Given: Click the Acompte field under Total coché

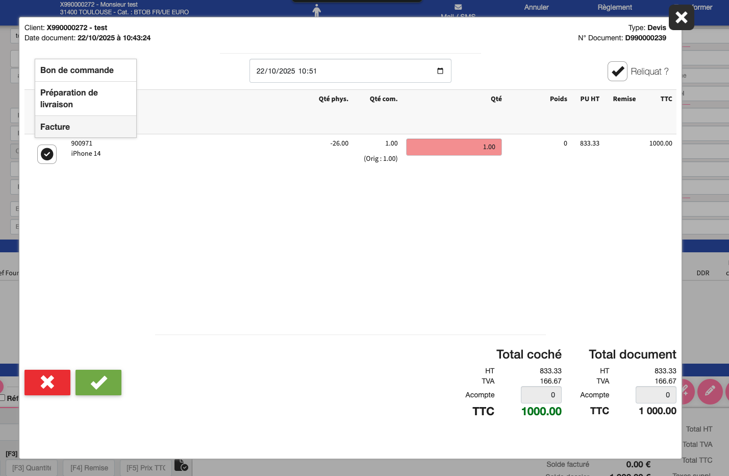Looking at the screenshot, I should [541, 395].
